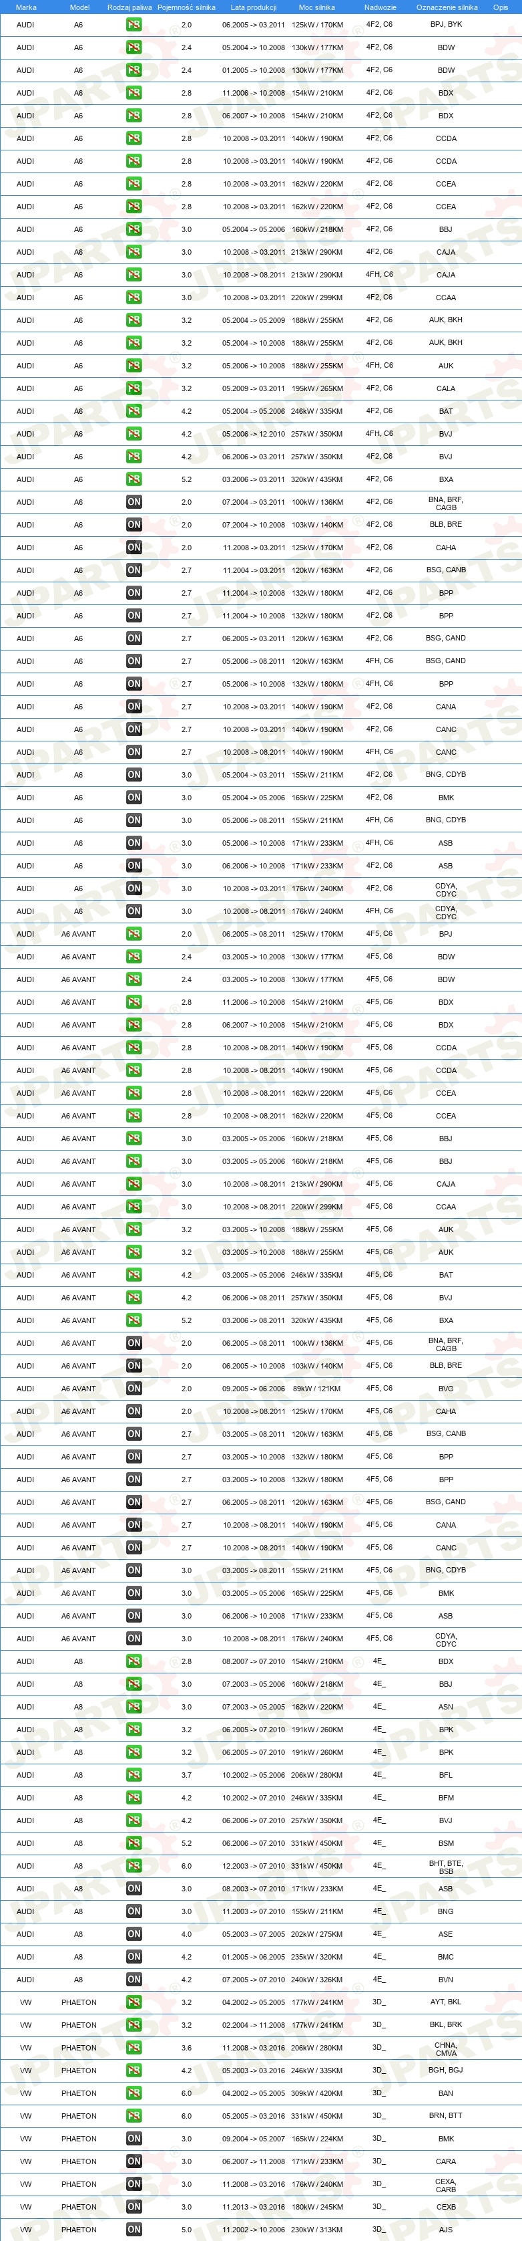Select power cell '165kW / 224KM'
Screen dimensions: 522x2241
(x=317, y=2138)
